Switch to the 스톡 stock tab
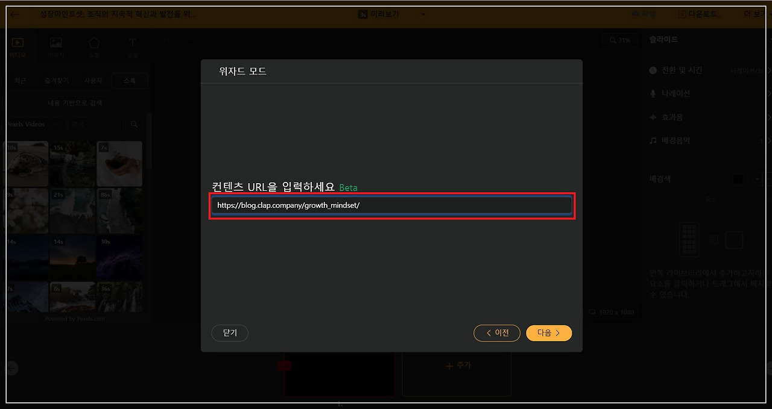The width and height of the screenshot is (772, 409). [x=130, y=81]
